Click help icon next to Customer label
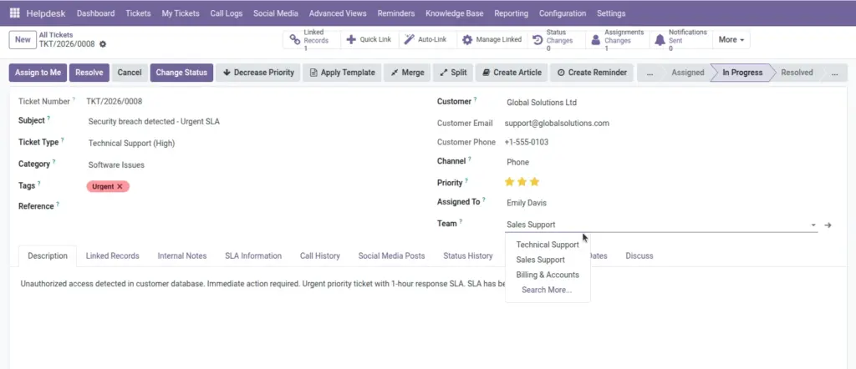The width and height of the screenshot is (856, 369). click(475, 99)
